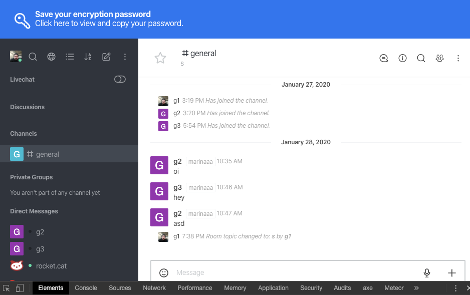The width and height of the screenshot is (470, 295).
Task: Start audio message microphone icon
Action: pos(427,273)
